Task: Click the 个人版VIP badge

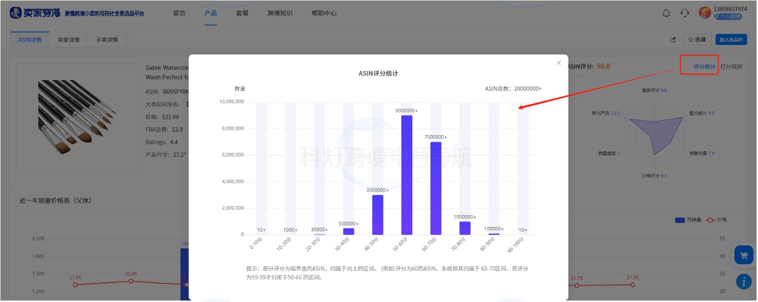Action: [724, 16]
